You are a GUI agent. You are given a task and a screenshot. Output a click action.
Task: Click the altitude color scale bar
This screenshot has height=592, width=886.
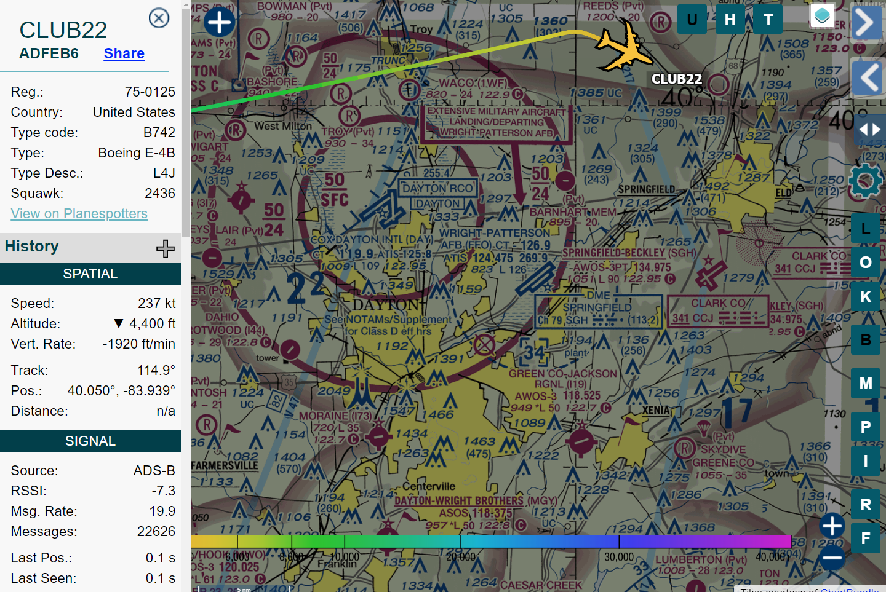(491, 542)
